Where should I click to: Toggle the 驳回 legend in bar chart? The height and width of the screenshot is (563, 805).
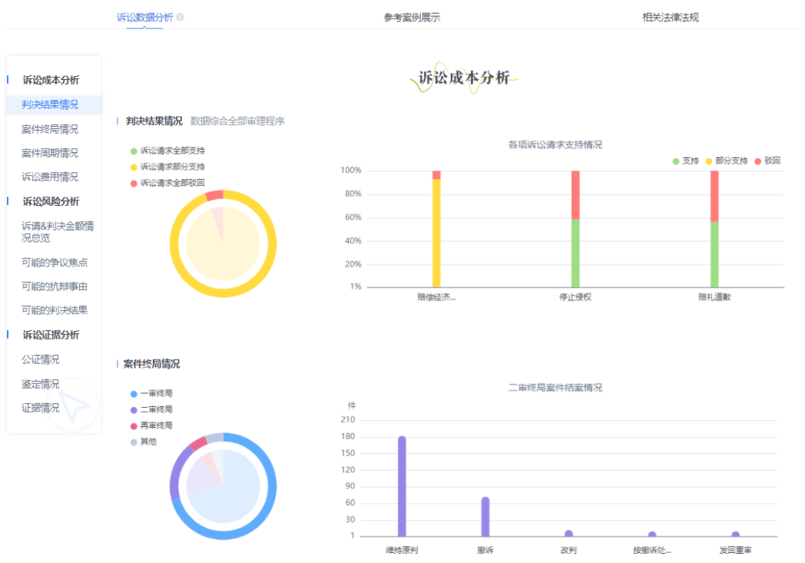point(767,161)
